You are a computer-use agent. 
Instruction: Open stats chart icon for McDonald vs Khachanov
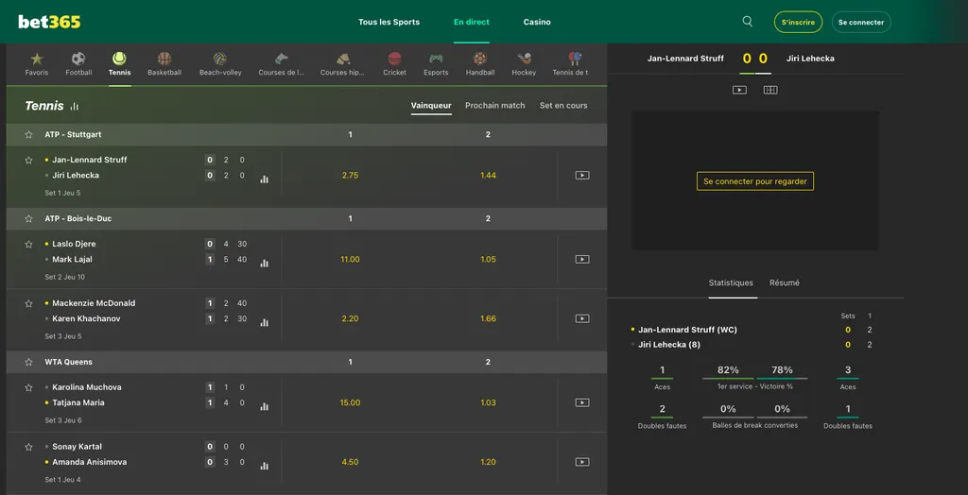coord(265,322)
